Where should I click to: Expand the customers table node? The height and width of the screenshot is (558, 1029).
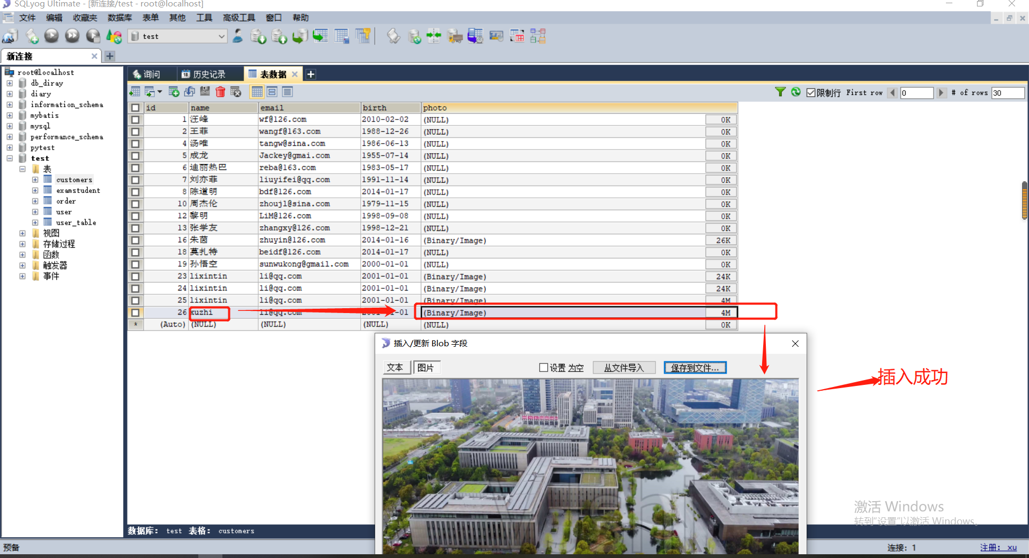[35, 180]
